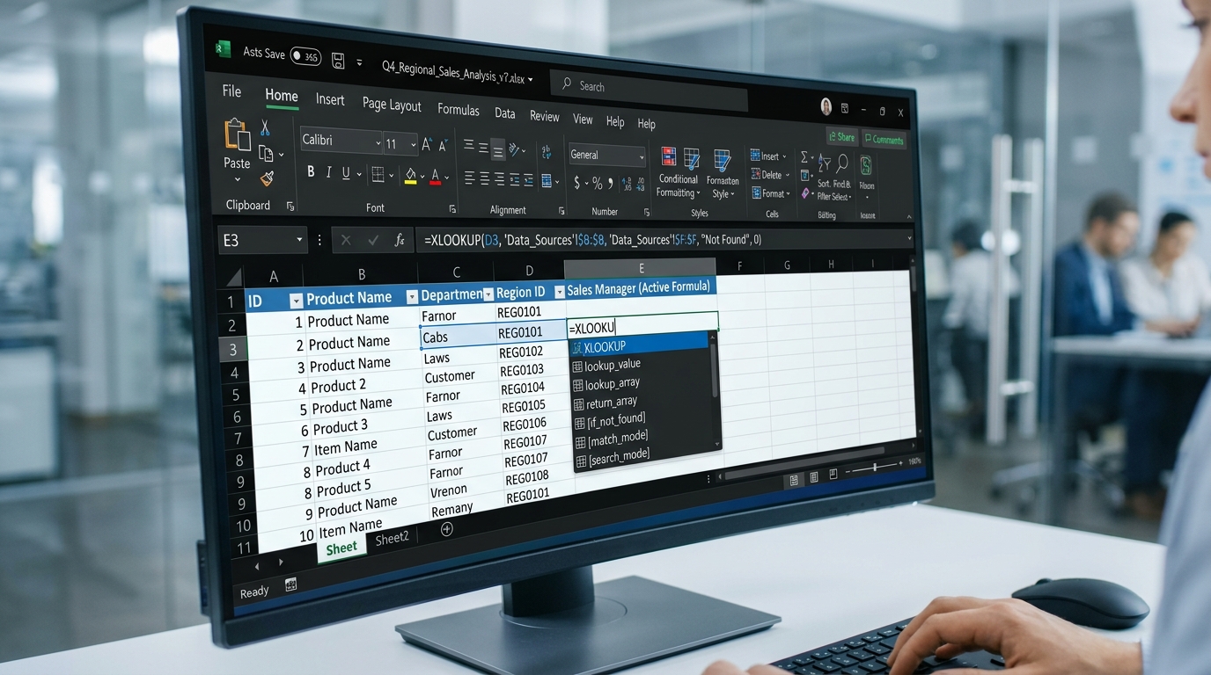Switch to Normal view in status bar
Image resolution: width=1211 pixels, height=675 pixels.
[x=794, y=480]
